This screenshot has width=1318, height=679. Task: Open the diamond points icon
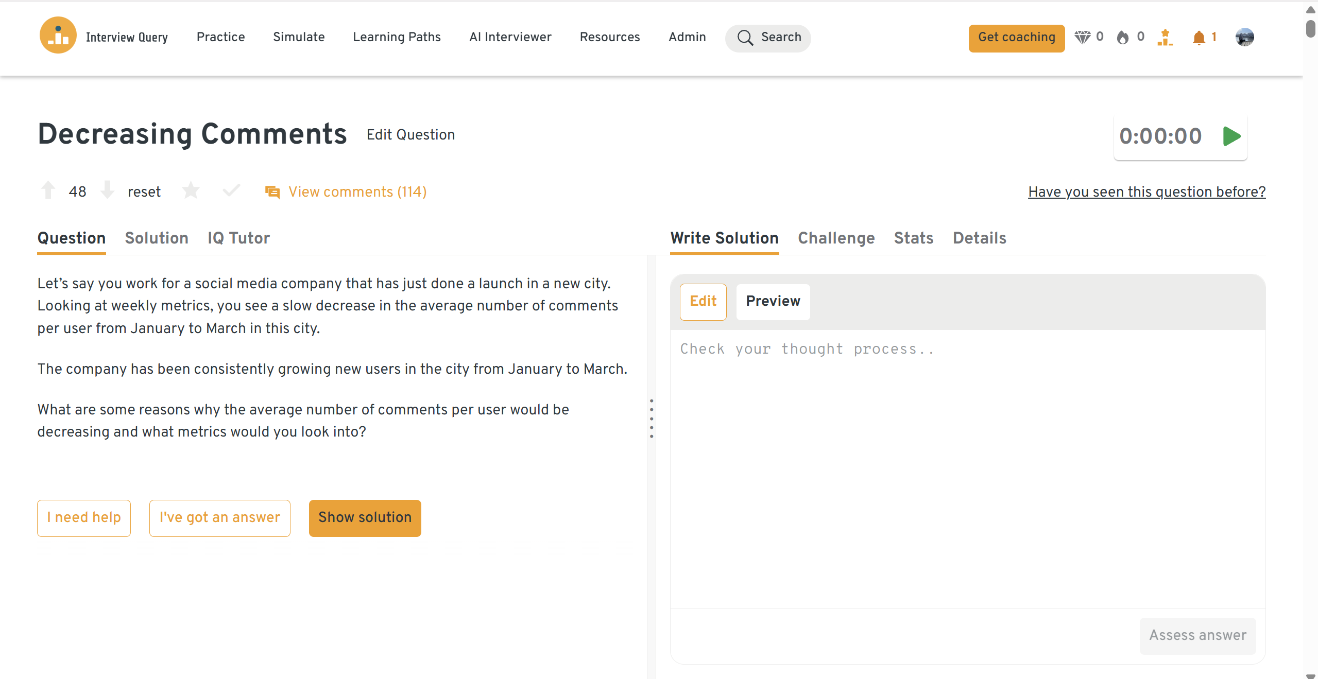point(1082,37)
